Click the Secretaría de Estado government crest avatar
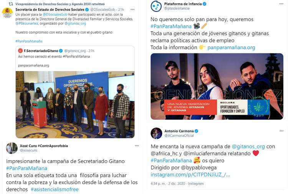The height and width of the screenshot is (194, 288). pos(7,13)
